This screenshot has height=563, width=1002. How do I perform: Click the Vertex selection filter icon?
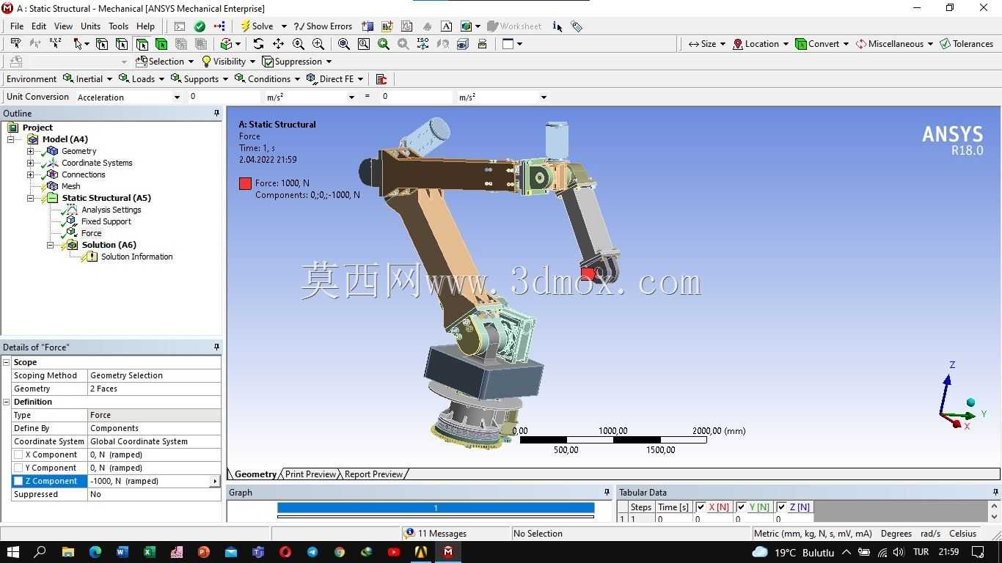tap(102, 44)
